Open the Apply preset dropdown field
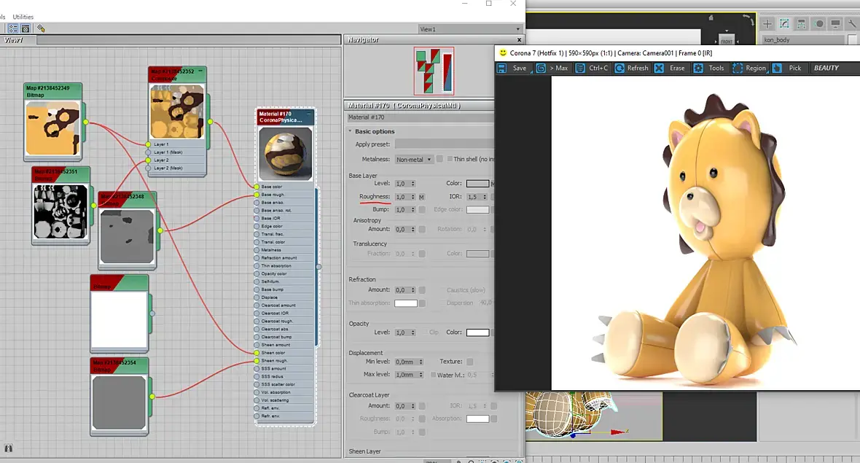Image resolution: width=860 pixels, height=463 pixels. point(444,144)
